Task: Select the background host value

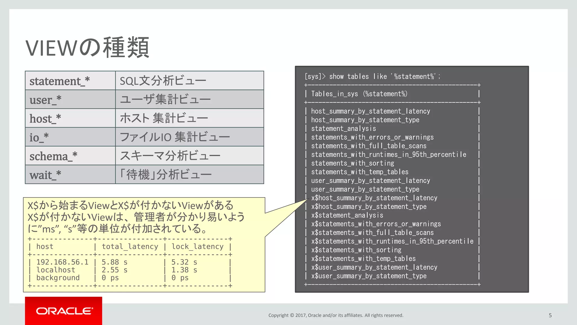Action: coord(58,278)
